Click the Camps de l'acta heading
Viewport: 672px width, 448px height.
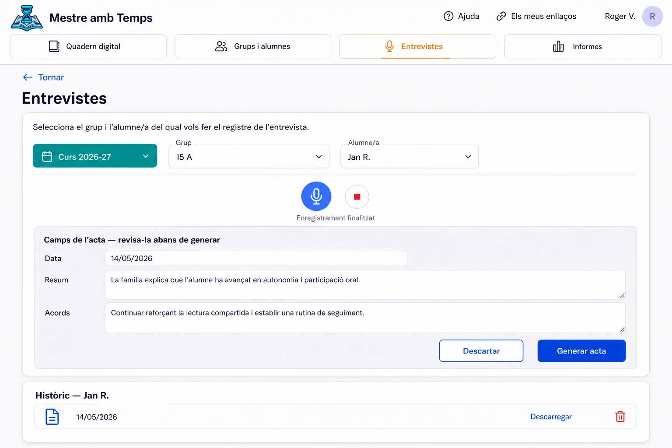click(x=132, y=240)
